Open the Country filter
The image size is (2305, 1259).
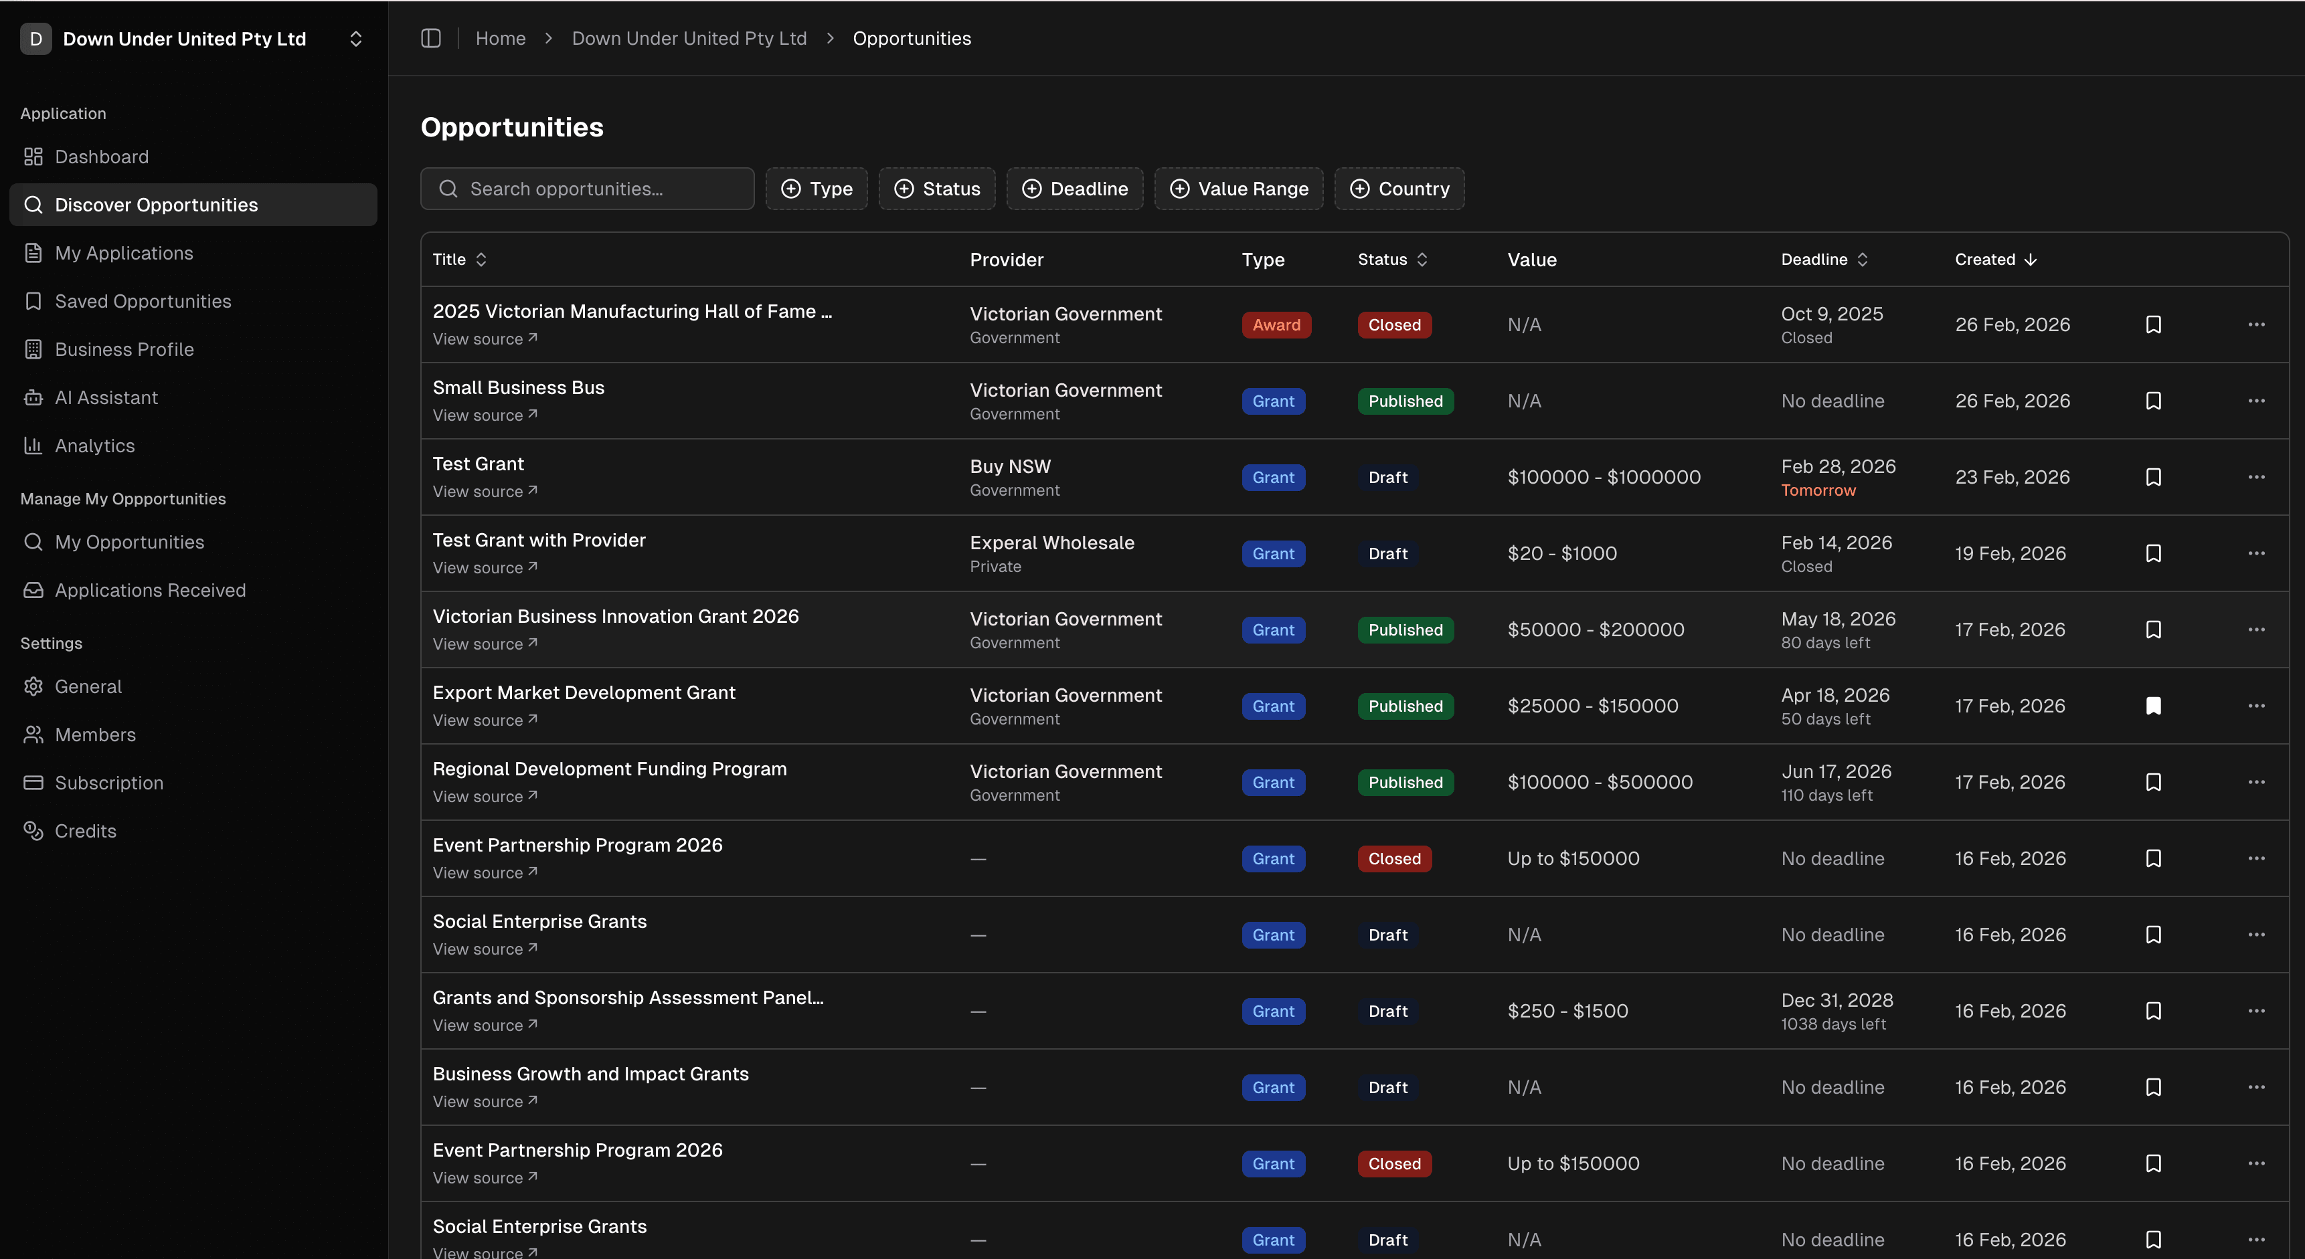coord(1399,189)
